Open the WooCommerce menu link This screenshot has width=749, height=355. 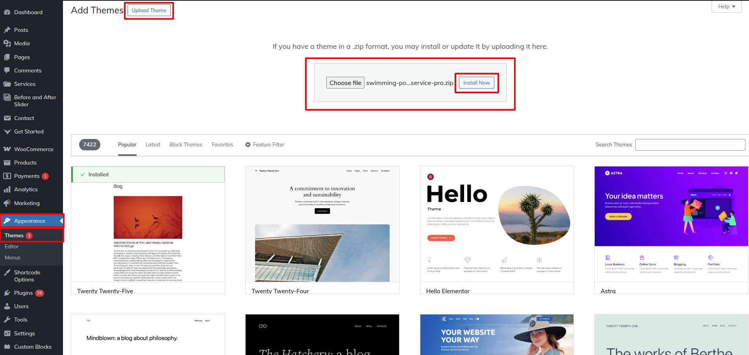coord(34,149)
